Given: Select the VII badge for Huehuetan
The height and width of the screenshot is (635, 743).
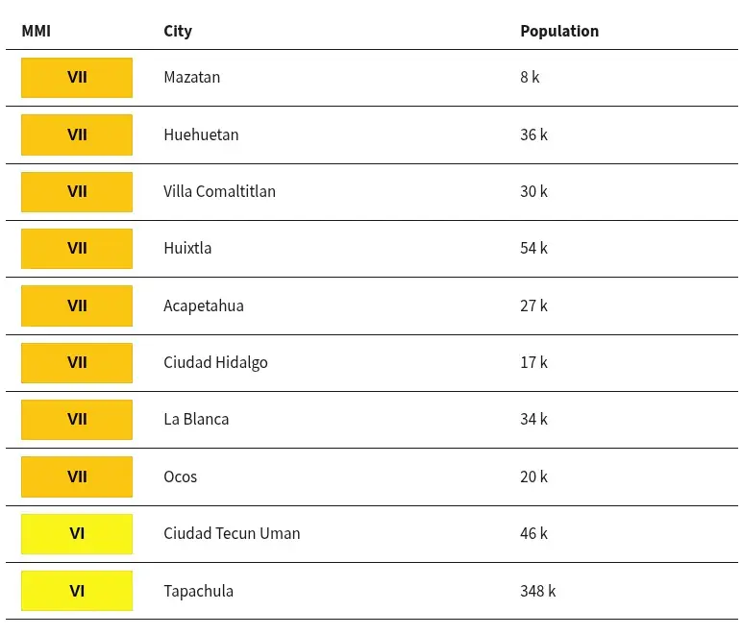Looking at the screenshot, I should (77, 134).
